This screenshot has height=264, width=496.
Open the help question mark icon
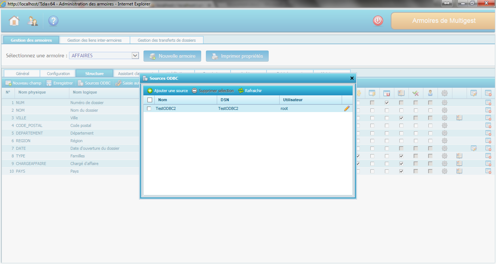click(x=53, y=21)
